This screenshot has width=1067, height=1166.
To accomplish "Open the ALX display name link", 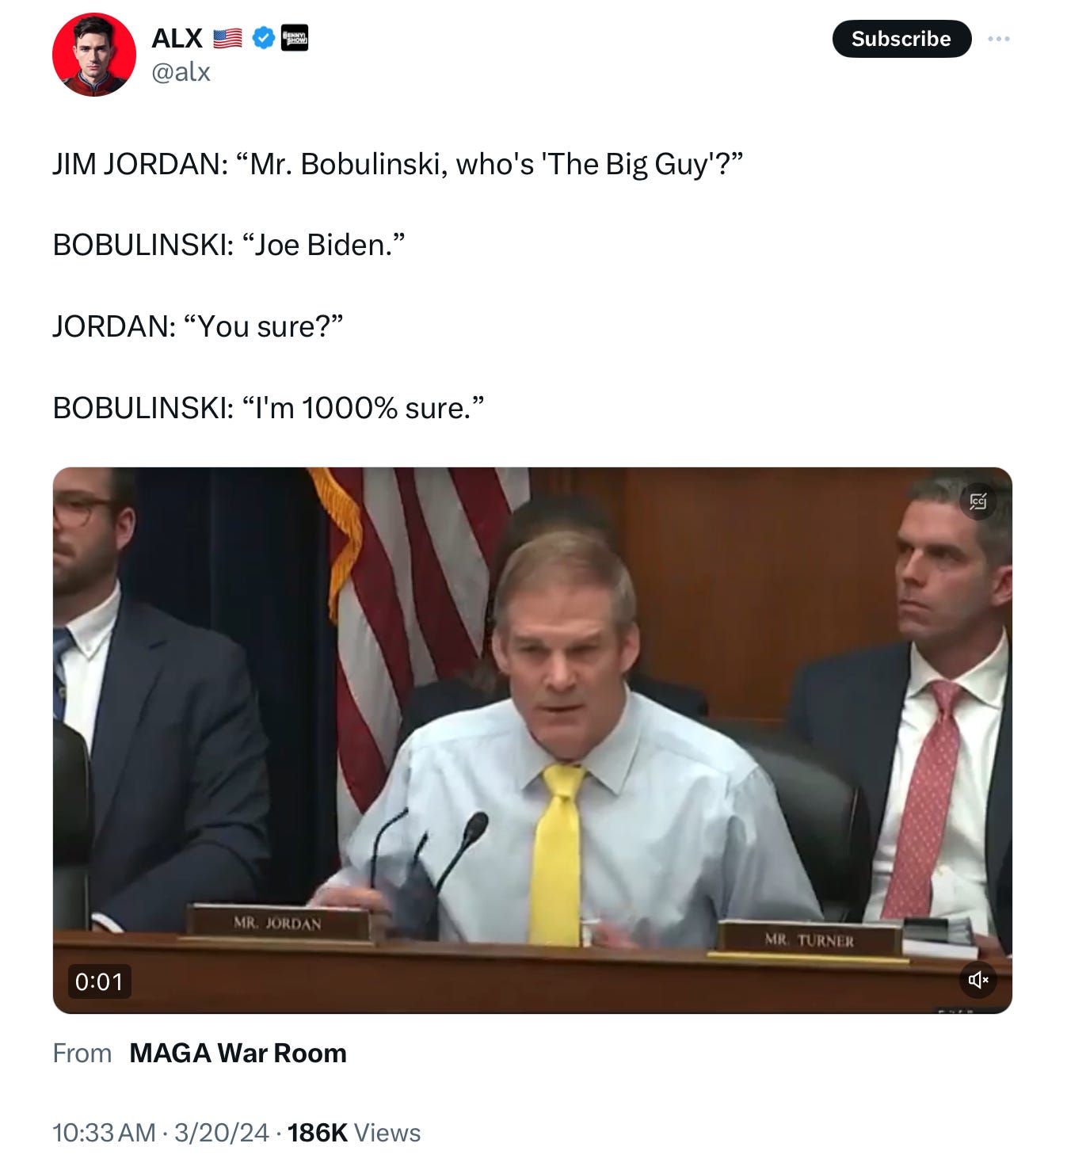I will point(177,38).
